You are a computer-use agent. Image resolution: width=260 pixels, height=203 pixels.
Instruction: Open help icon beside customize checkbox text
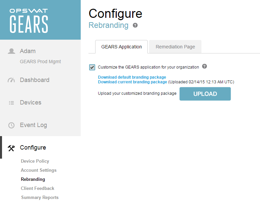point(204,67)
